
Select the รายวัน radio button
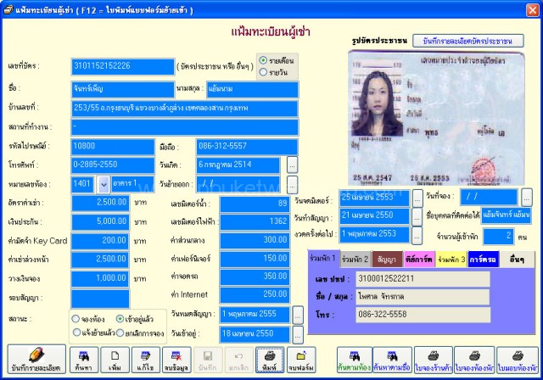pos(263,72)
